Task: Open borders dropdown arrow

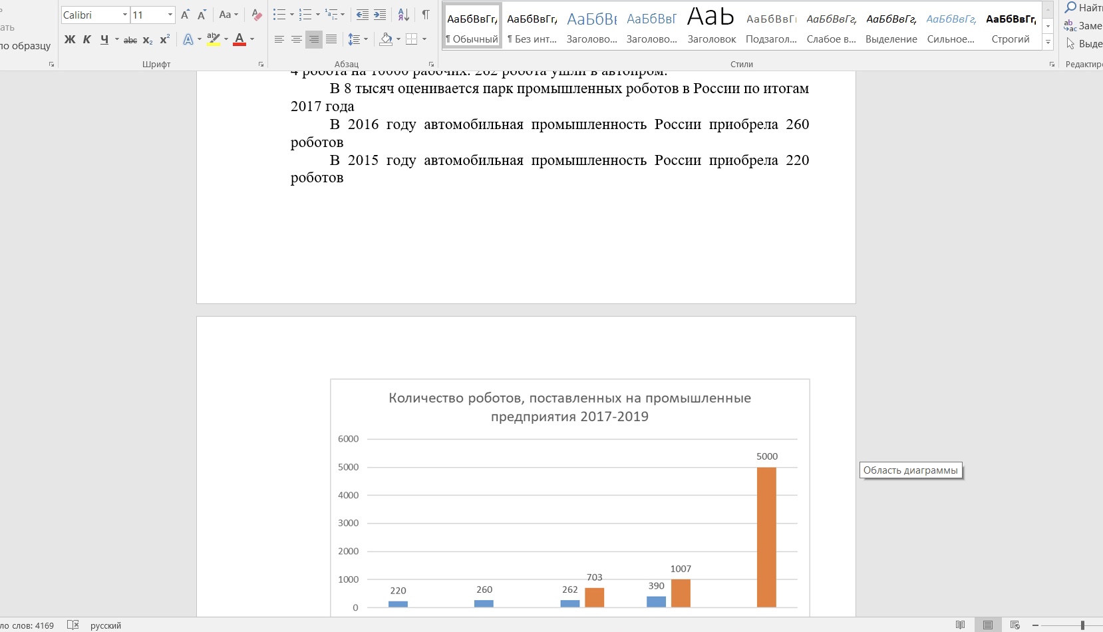Action: pyautogui.click(x=424, y=39)
